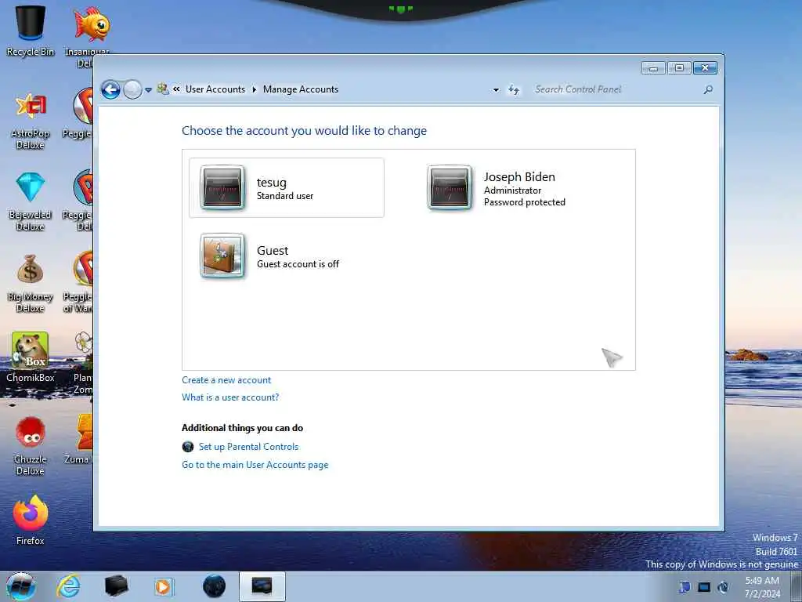Select the Insaniquarium Deluxe fish icon
The width and height of the screenshot is (802, 602).
point(91,24)
